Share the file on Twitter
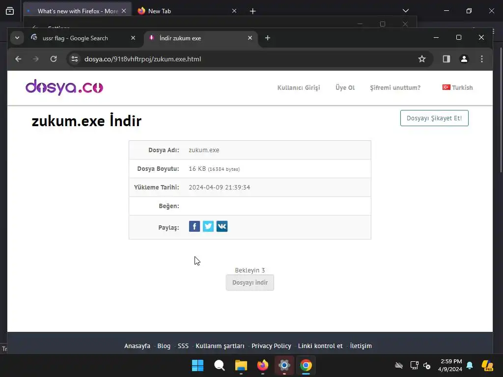 (x=208, y=226)
